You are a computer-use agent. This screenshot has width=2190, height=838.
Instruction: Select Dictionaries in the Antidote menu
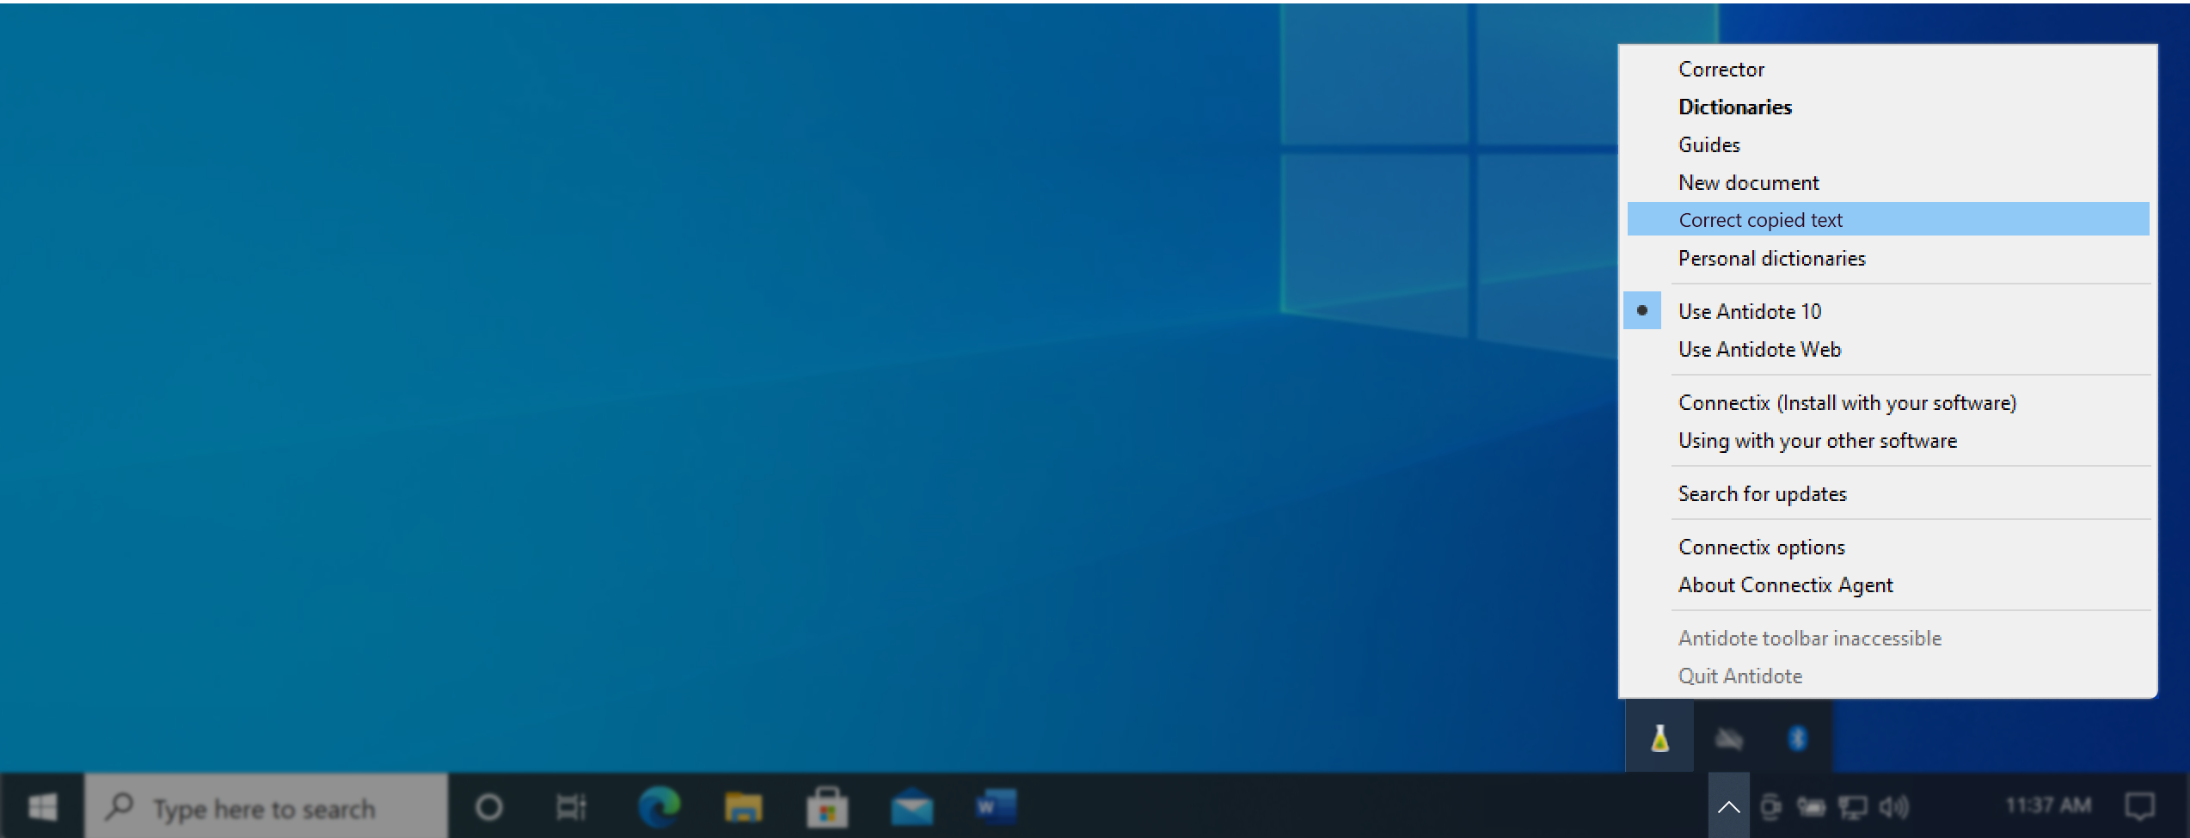[1734, 107]
